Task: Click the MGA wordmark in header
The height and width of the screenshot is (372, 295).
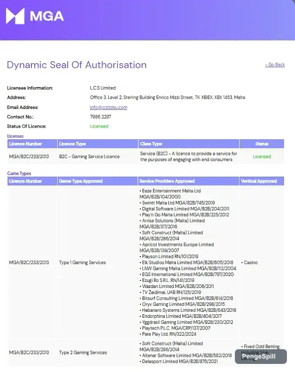Action: click(46, 16)
